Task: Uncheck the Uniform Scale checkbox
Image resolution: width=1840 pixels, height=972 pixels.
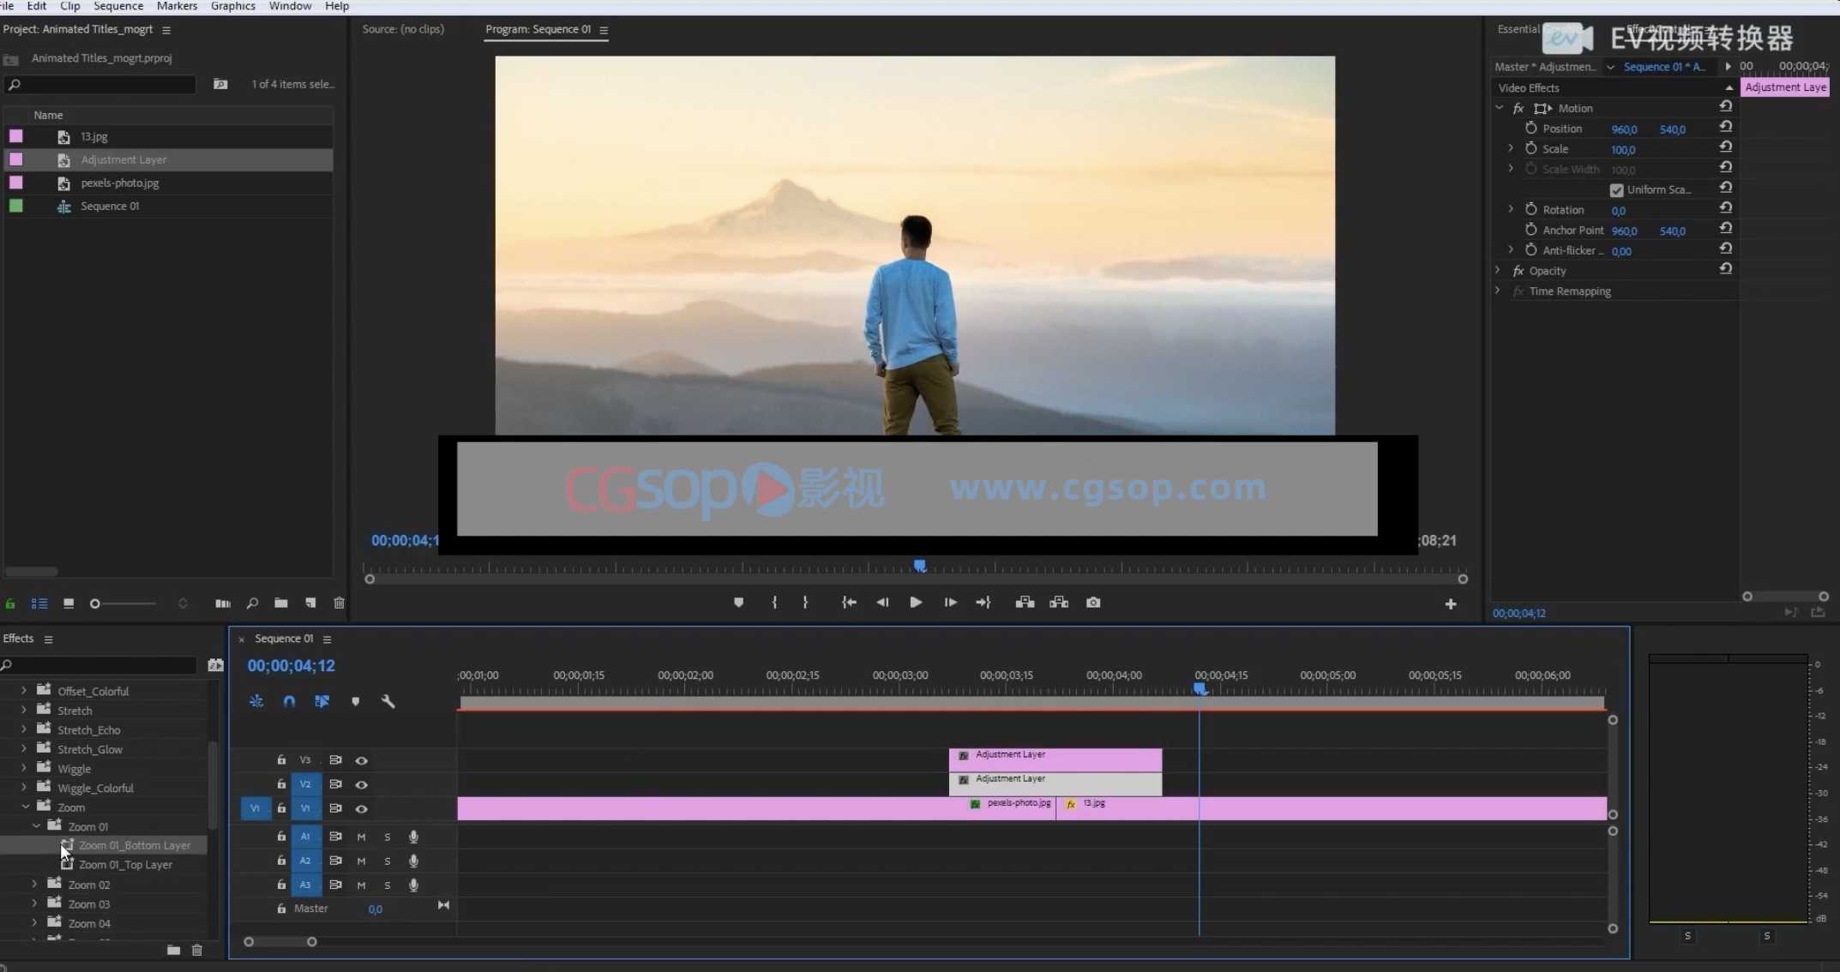Action: pyautogui.click(x=1616, y=189)
